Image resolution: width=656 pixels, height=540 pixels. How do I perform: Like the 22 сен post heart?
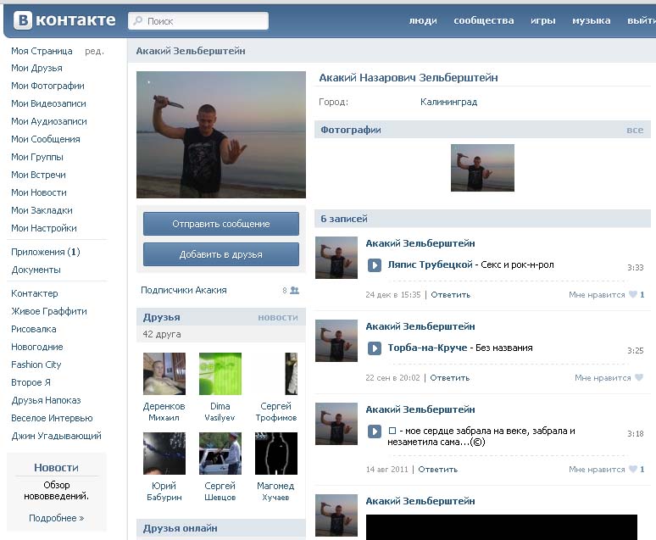[639, 377]
